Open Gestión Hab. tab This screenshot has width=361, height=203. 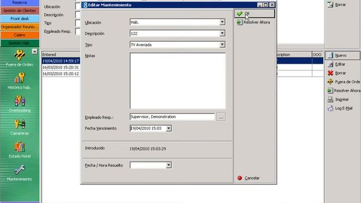(x=20, y=43)
